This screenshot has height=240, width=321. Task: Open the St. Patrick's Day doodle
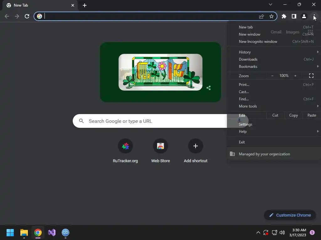(160, 72)
